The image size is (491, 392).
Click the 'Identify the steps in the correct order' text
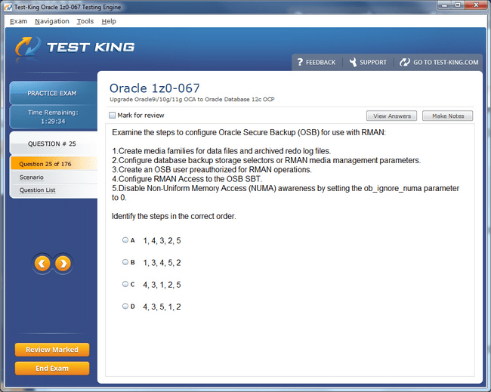[x=174, y=216]
